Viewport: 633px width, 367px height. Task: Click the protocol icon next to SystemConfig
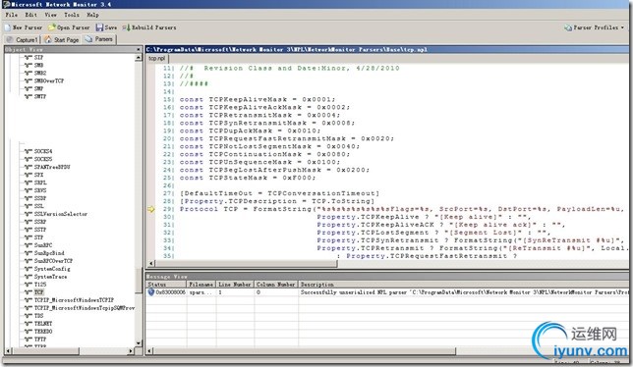coord(29,269)
